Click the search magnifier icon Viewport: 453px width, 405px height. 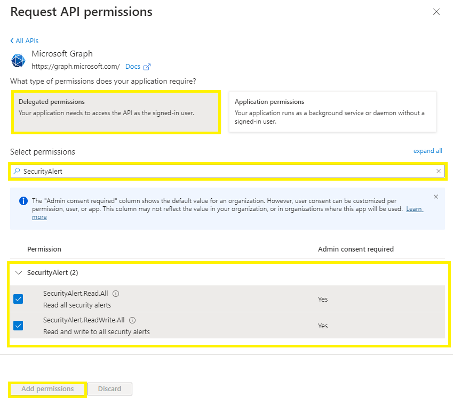click(x=17, y=171)
